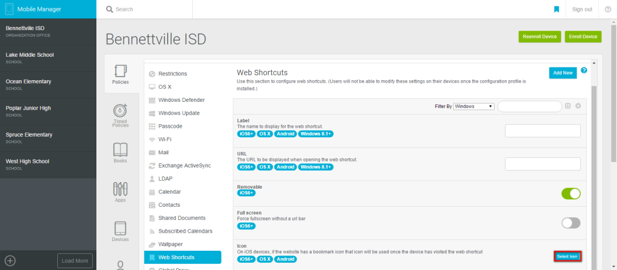Screen dimensions: 617x270
Task: Click the OS X tag under Icon
Action: (x=265, y=259)
